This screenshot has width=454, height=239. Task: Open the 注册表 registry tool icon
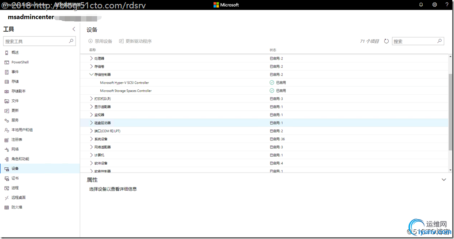click(x=7, y=140)
